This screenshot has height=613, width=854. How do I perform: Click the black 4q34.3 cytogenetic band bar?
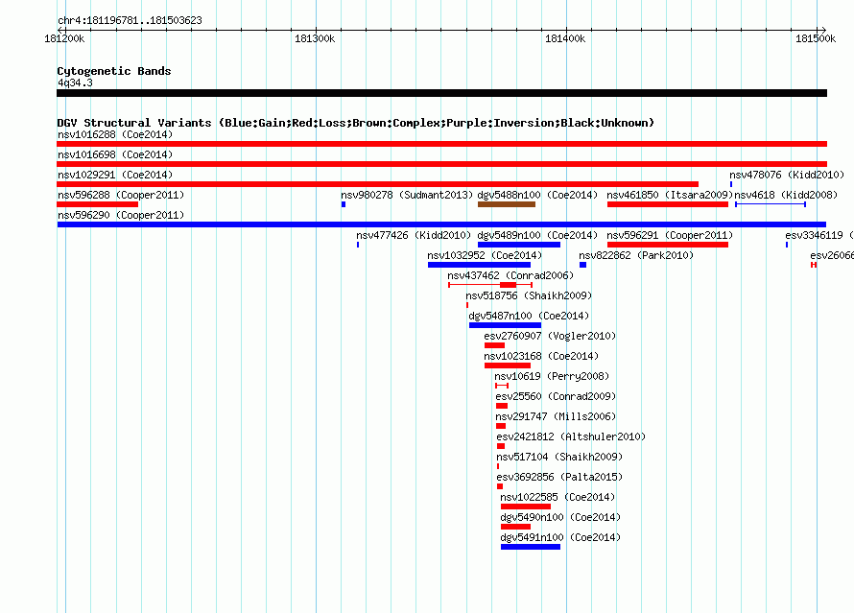pyautogui.click(x=441, y=93)
